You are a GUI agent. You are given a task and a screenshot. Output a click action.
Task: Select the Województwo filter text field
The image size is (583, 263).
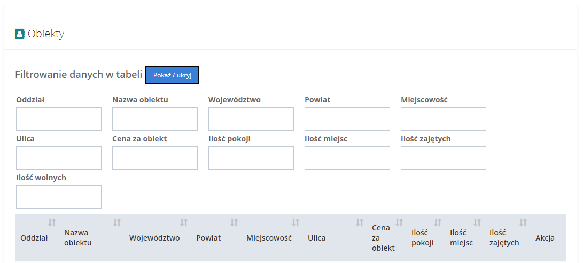pyautogui.click(x=251, y=119)
